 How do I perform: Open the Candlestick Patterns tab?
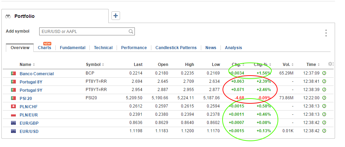point(176,48)
